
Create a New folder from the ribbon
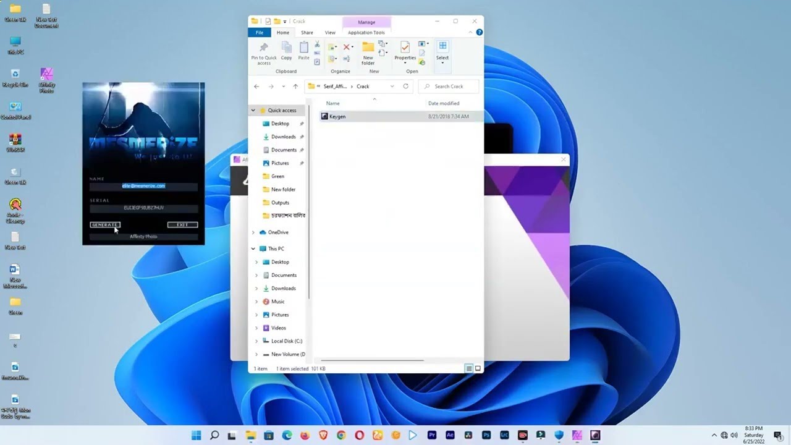[x=368, y=53]
